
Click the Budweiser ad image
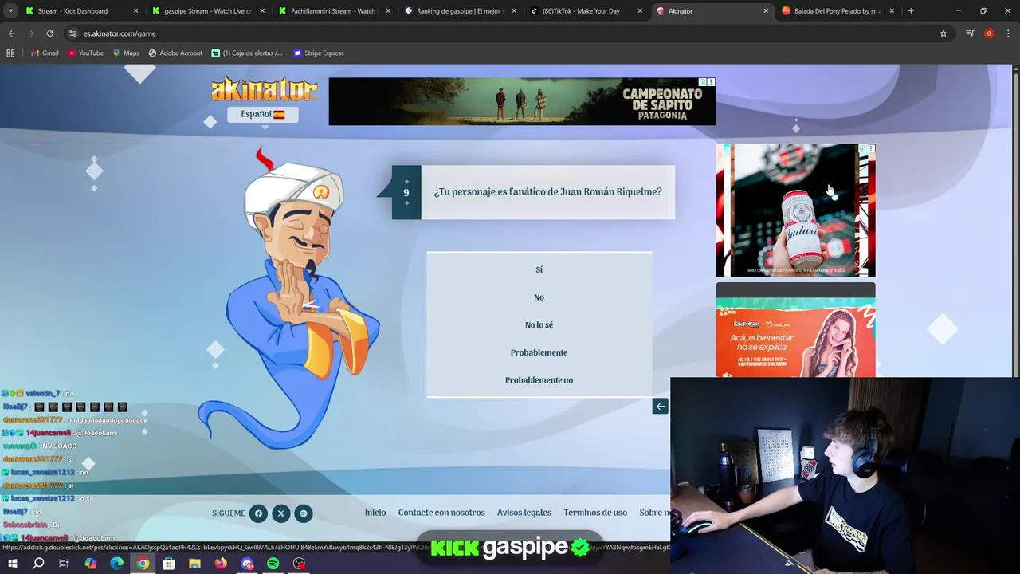click(x=795, y=210)
